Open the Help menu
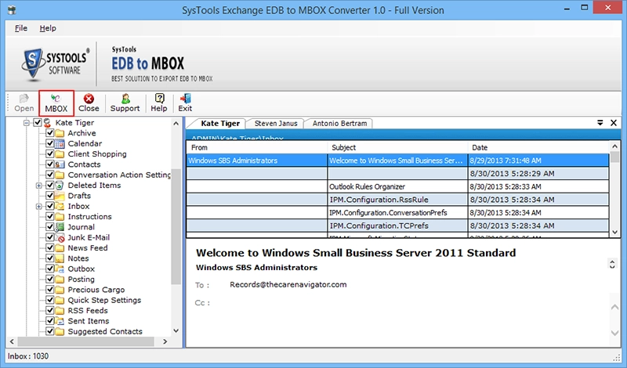The image size is (627, 368). coord(48,28)
